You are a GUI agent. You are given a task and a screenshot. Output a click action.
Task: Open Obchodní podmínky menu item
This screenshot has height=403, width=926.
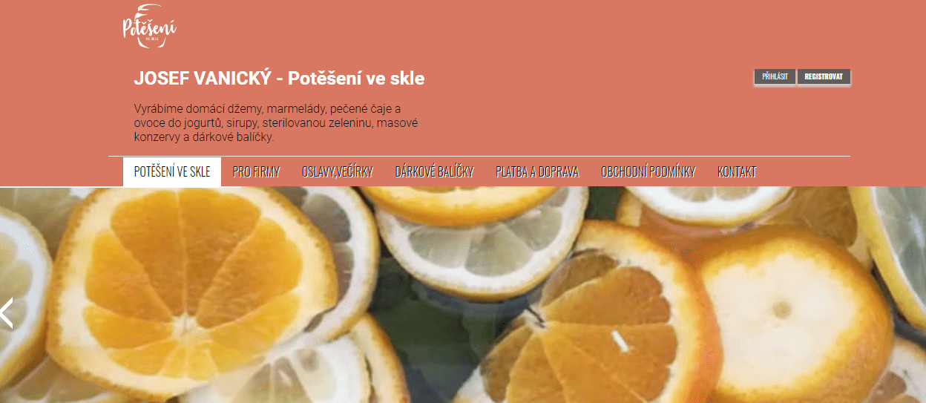click(648, 172)
